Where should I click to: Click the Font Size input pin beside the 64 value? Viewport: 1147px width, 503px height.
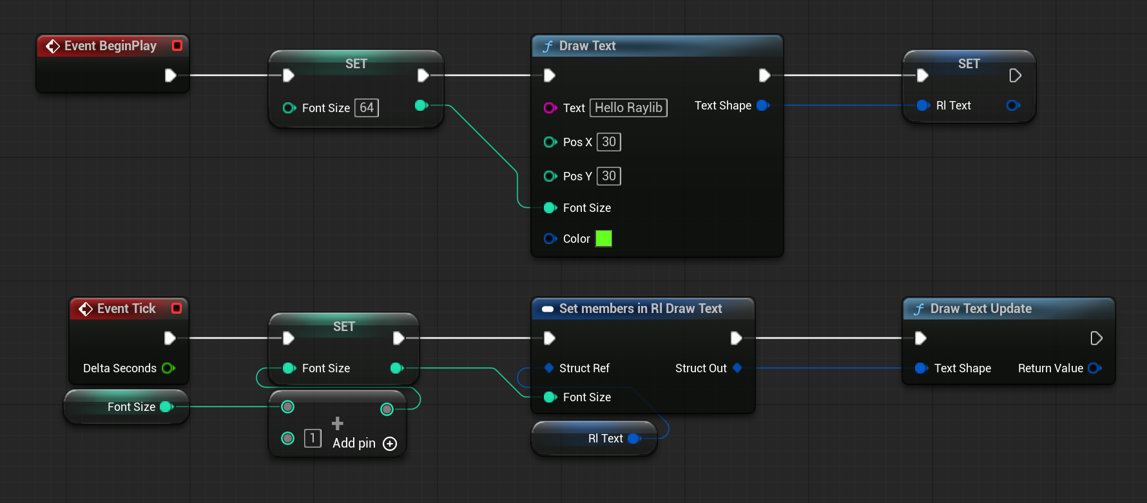289,108
